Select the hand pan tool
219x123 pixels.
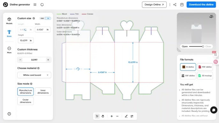103,116
